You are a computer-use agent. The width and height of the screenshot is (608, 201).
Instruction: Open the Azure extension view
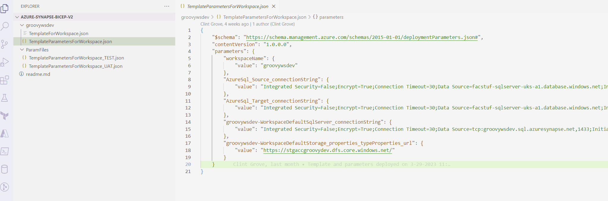[5, 134]
